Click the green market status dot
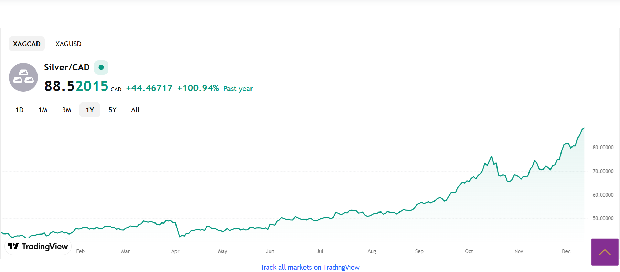 tap(101, 67)
